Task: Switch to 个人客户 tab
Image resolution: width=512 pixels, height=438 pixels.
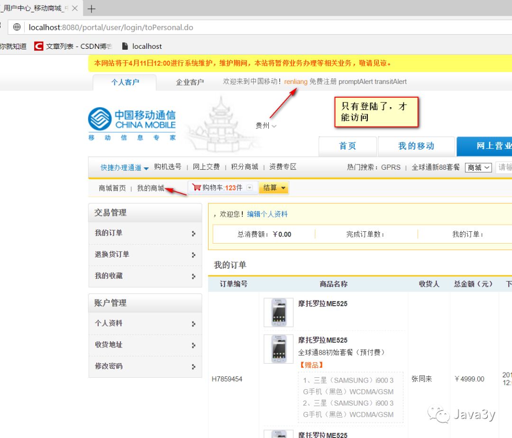Action: (x=125, y=82)
